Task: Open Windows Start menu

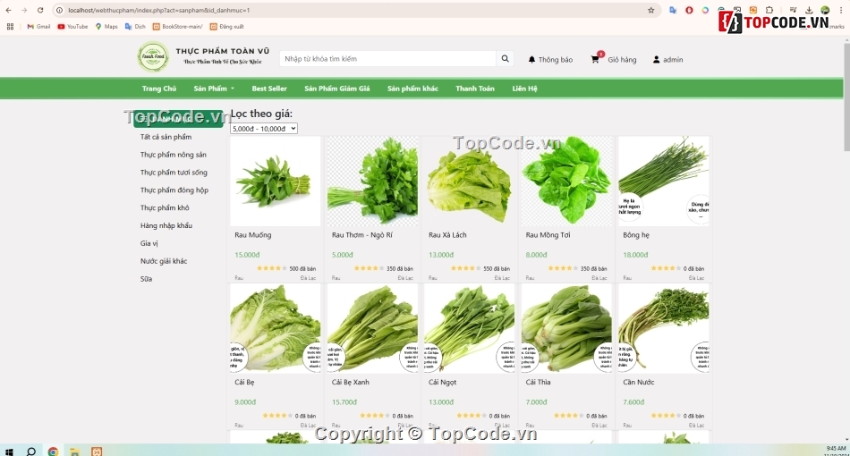Action: (9, 452)
